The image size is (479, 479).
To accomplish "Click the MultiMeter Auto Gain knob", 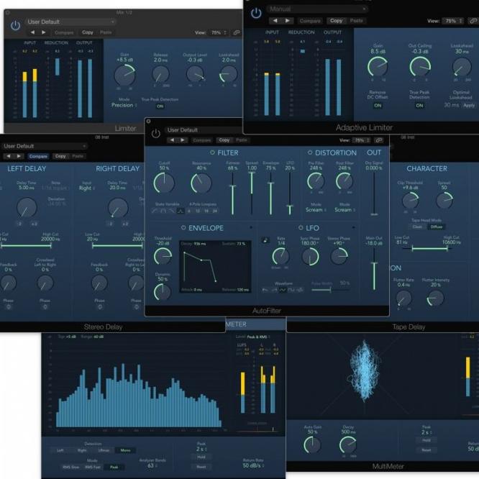I will point(312,444).
